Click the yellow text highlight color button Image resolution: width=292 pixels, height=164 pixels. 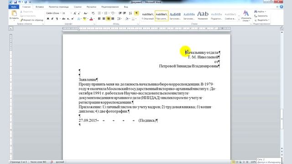[x=85, y=19]
